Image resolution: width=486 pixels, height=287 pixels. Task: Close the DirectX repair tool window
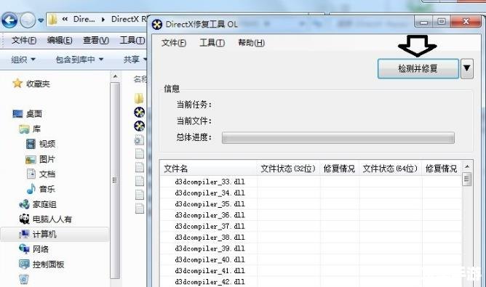[x=466, y=22]
